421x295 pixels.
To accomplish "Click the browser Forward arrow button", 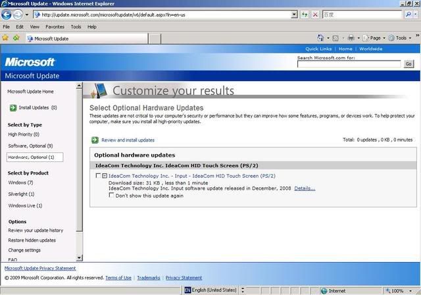I will pos(18,14).
